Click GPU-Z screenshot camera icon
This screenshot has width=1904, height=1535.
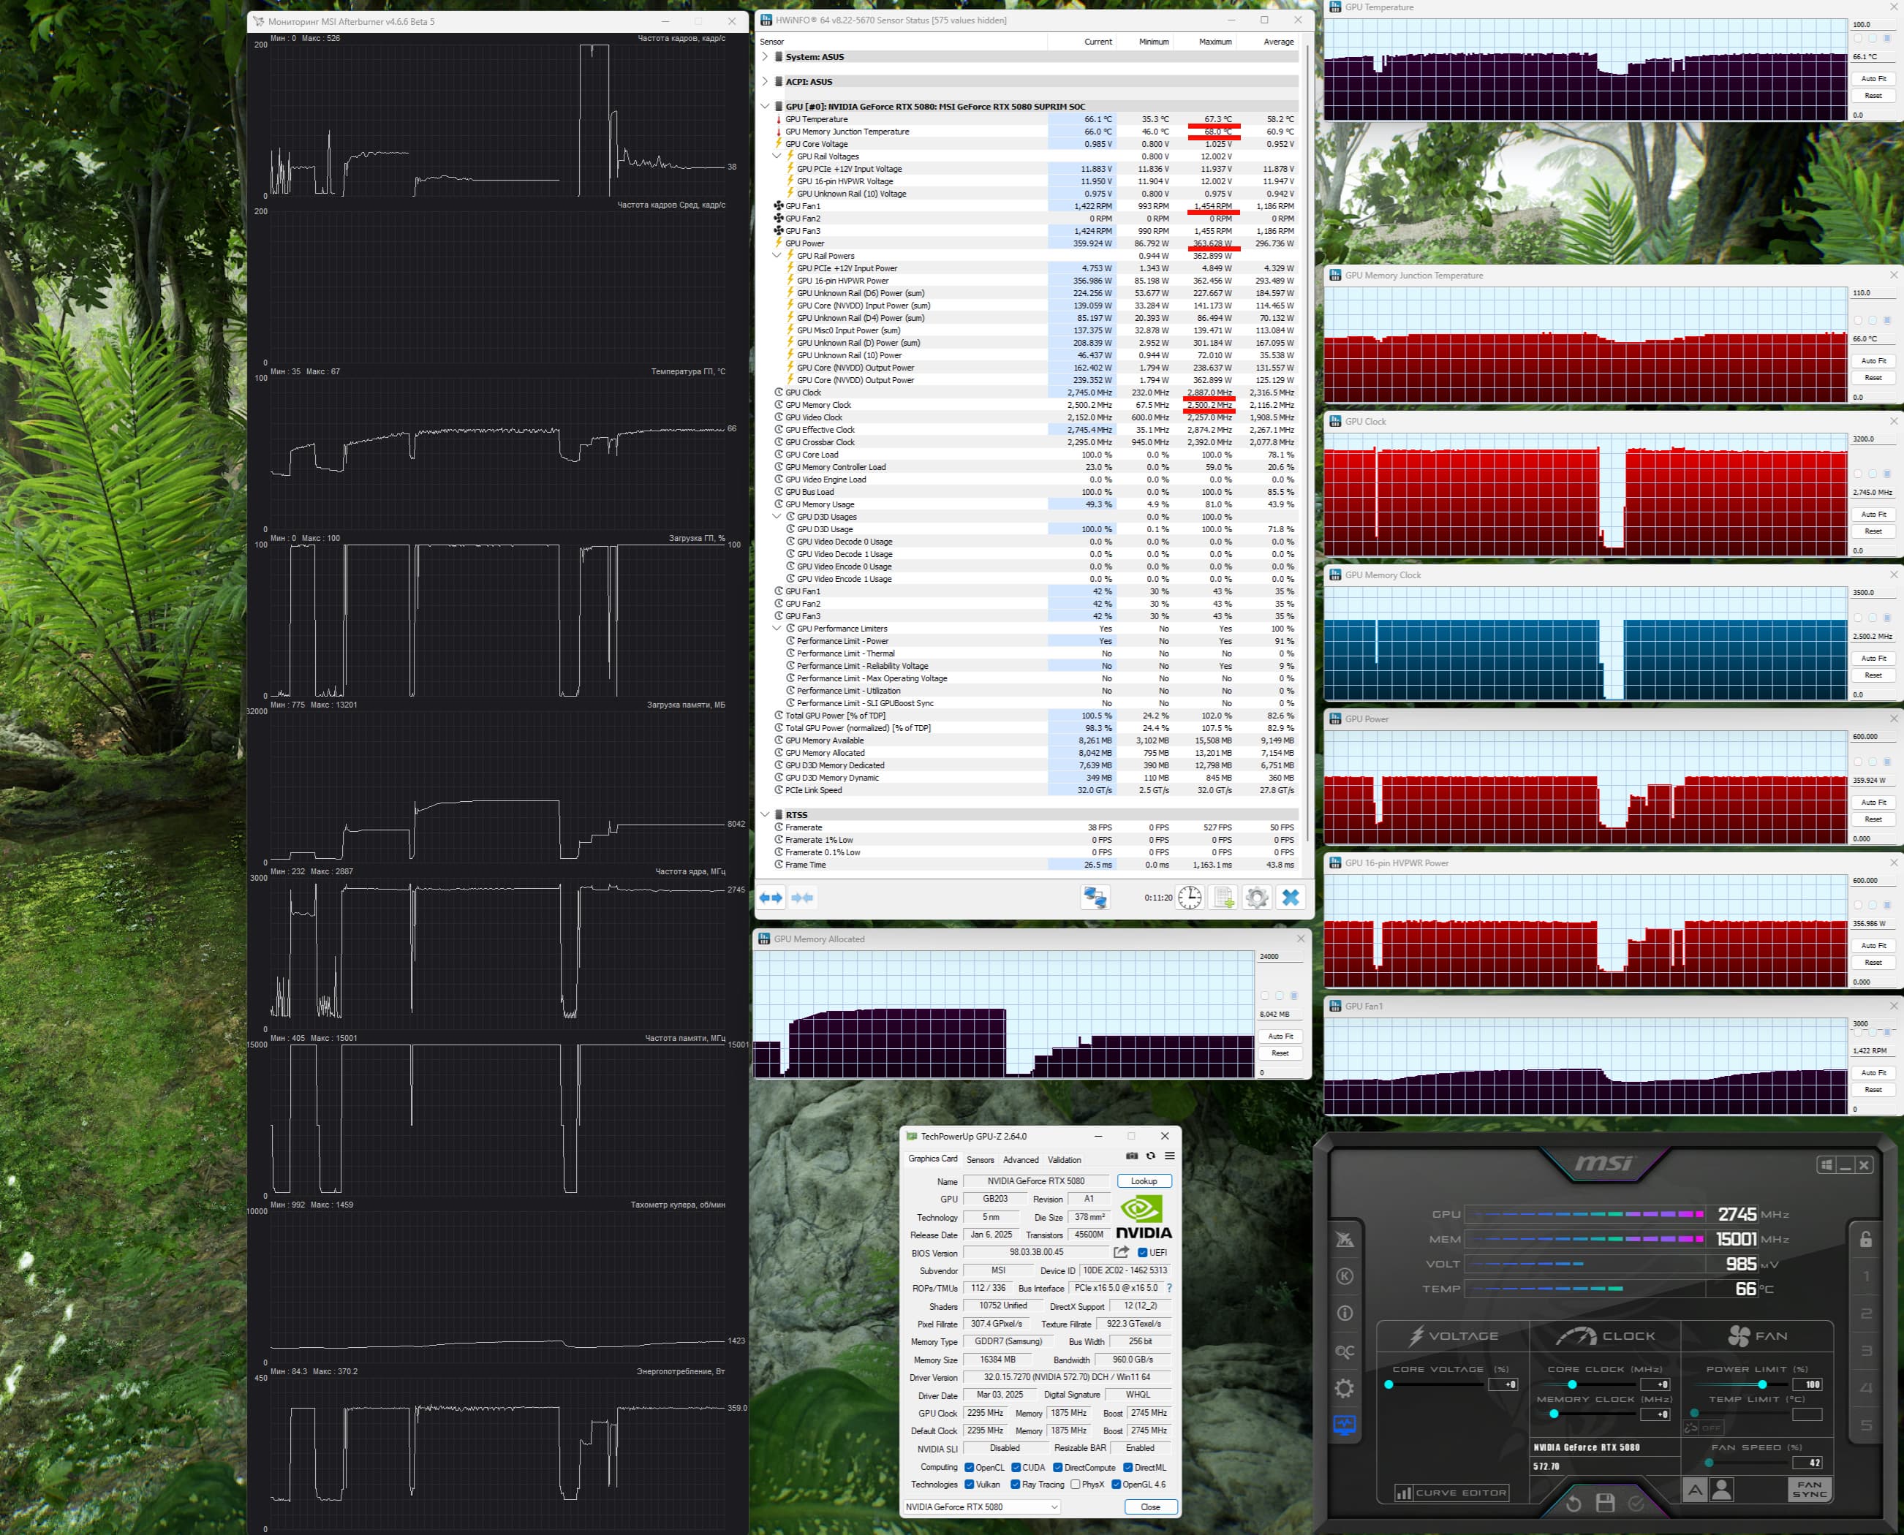point(1131,1156)
